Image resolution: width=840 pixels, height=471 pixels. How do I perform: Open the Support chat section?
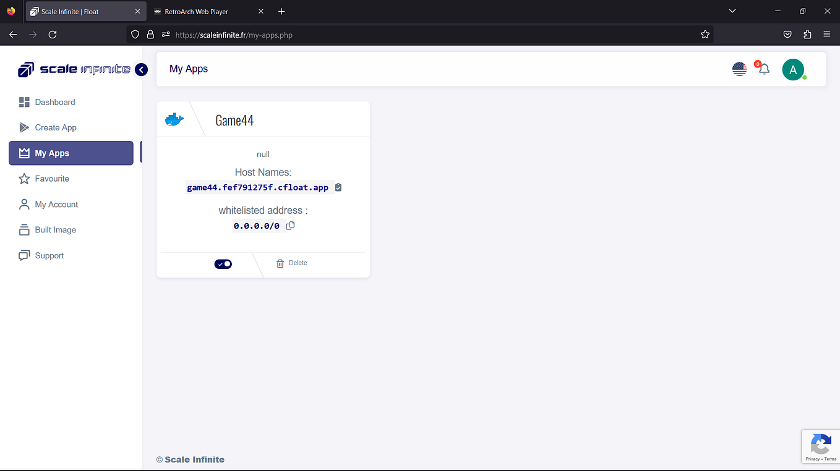[x=48, y=255]
